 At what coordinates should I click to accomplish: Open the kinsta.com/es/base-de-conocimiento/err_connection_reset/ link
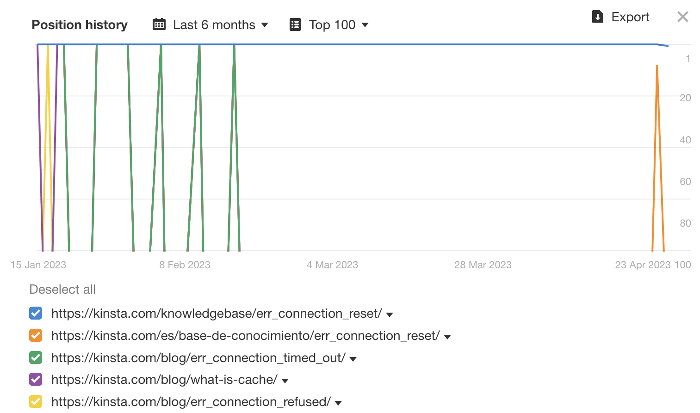point(246,336)
